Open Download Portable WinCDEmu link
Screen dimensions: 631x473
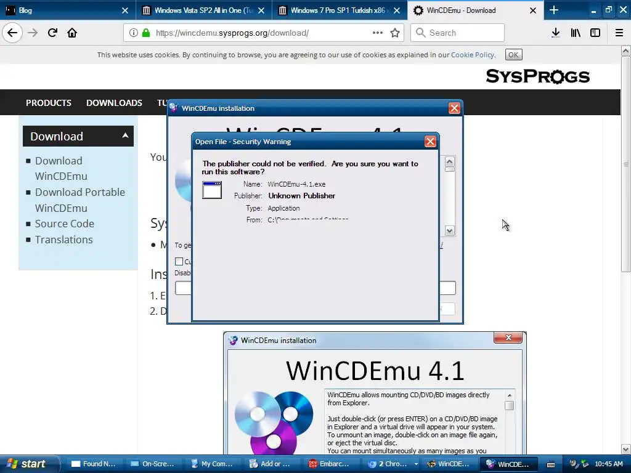(79, 200)
